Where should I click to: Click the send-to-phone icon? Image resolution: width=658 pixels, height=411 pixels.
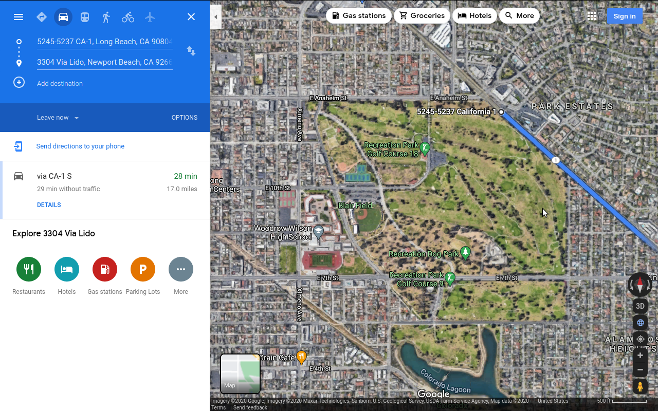click(x=19, y=146)
